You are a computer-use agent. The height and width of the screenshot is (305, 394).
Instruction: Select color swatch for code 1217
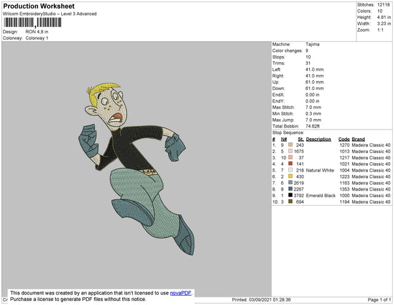(290, 157)
